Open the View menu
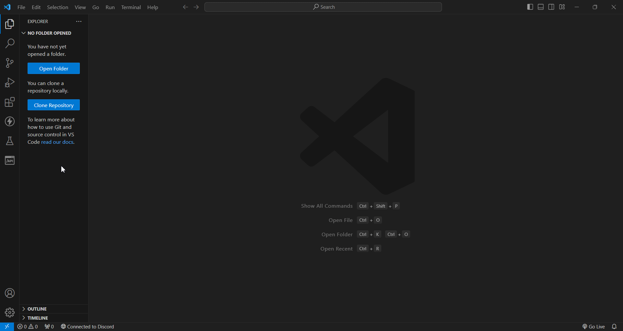 tap(80, 7)
